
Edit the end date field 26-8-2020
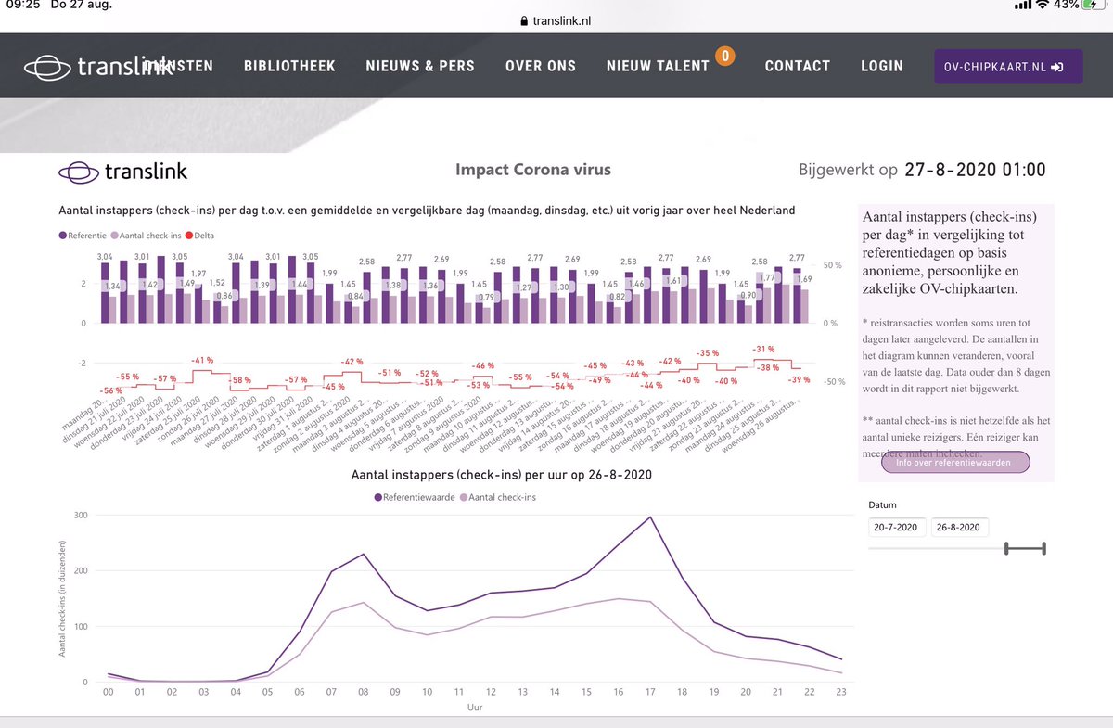959,527
